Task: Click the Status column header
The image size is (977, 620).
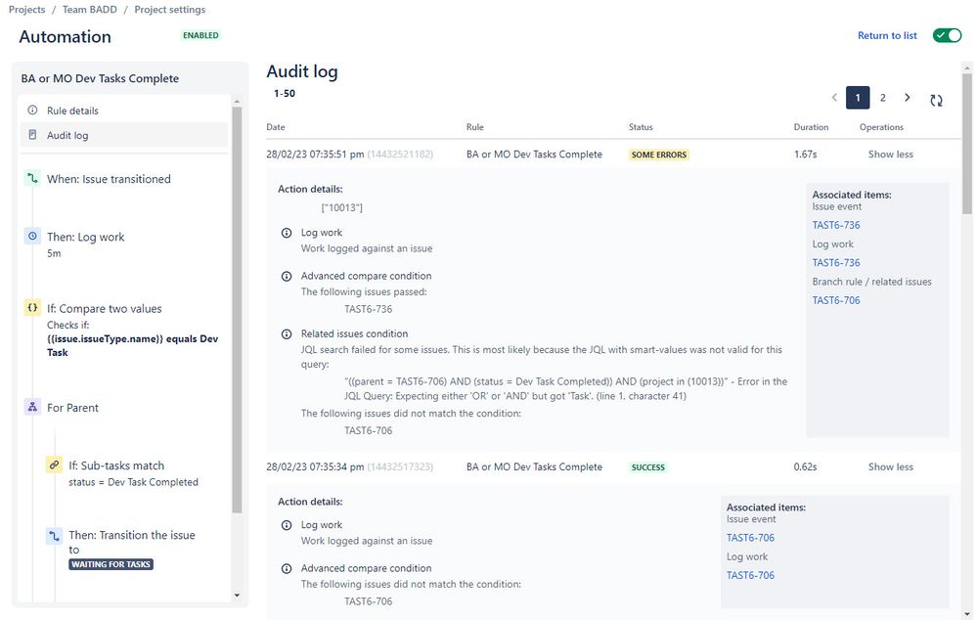Action: coord(641,126)
